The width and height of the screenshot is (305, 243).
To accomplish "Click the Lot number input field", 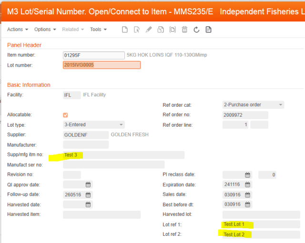I will 102,65.
